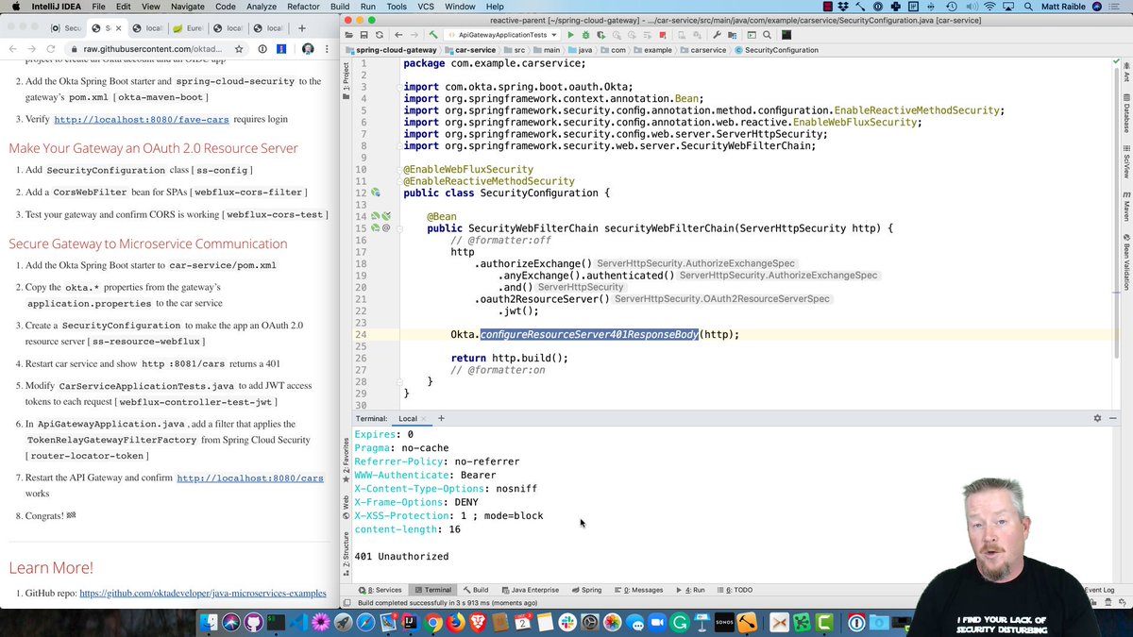The height and width of the screenshot is (637, 1133).
Task: Click the red Stop icon in toolbar
Action: [663, 35]
